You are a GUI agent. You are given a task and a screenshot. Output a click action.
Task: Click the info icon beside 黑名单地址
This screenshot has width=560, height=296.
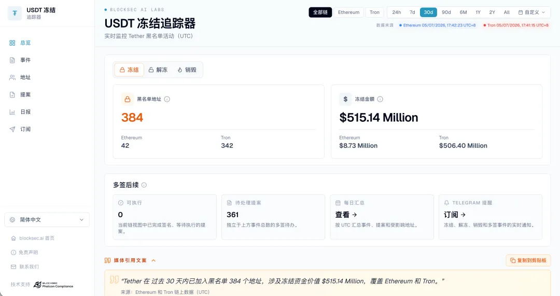point(167,99)
